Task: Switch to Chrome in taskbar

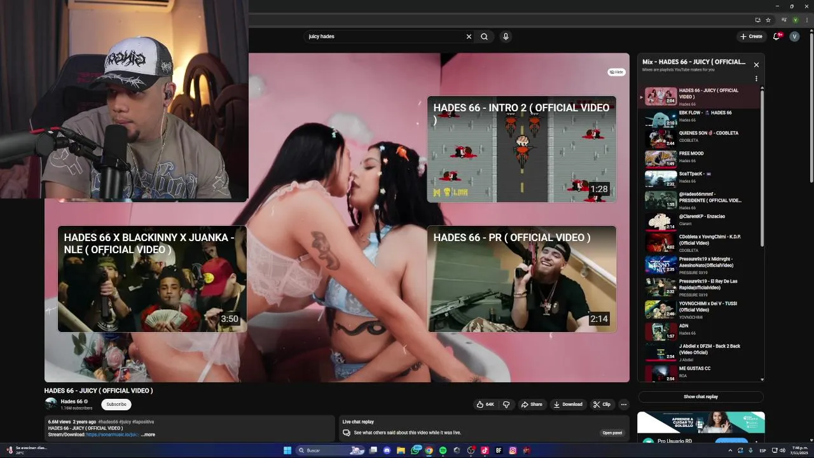Action: point(429,450)
